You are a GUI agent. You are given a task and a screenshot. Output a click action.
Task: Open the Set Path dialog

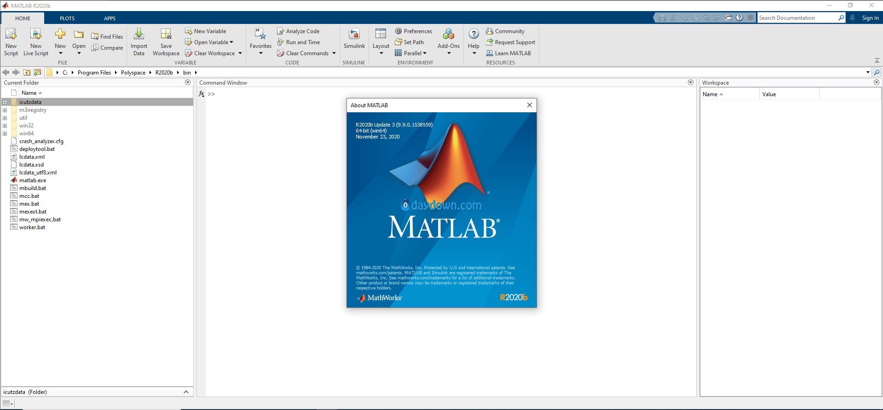coord(409,42)
